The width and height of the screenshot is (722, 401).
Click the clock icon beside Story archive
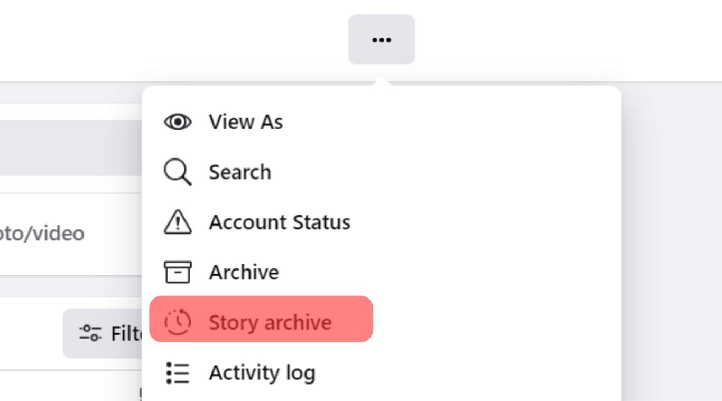click(178, 322)
